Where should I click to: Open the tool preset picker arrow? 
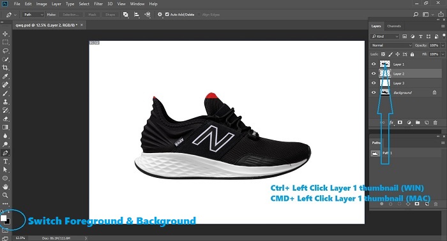point(15,15)
